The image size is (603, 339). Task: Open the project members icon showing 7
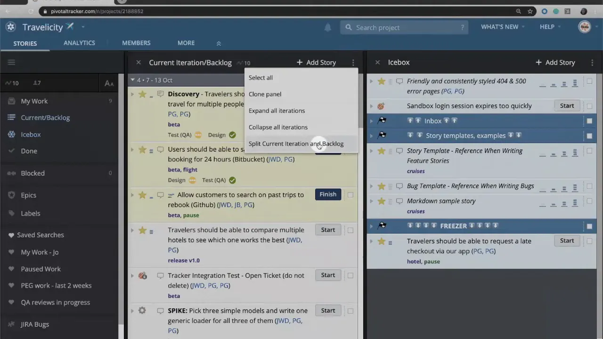37,83
